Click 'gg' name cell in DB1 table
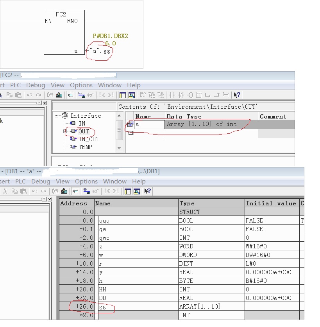 138,307
